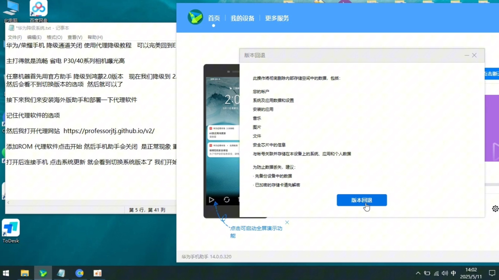Click the 版本回退 dialog title text
Image resolution: width=499 pixels, height=280 pixels.
click(x=255, y=55)
